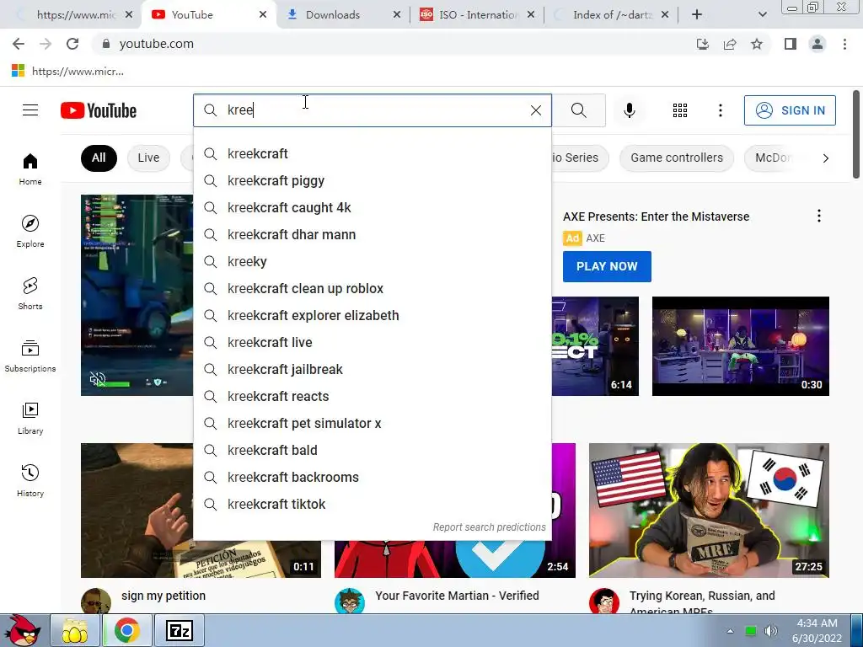Open the Chrome profile avatar icon
863x647 pixels.
pos(817,44)
